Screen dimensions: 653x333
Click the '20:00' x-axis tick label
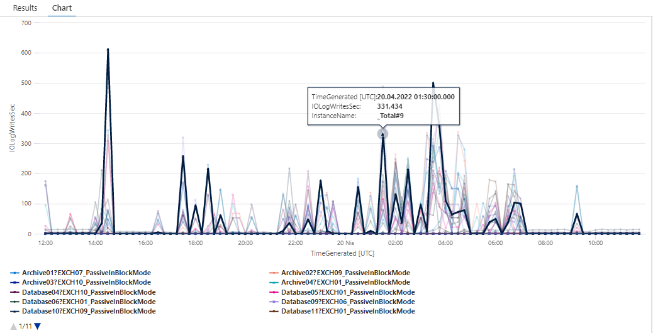click(245, 243)
